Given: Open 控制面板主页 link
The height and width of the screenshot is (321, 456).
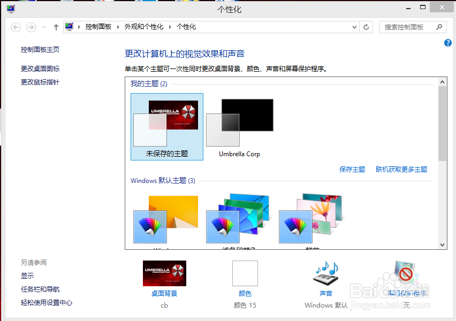Looking at the screenshot, I should pyautogui.click(x=40, y=50).
